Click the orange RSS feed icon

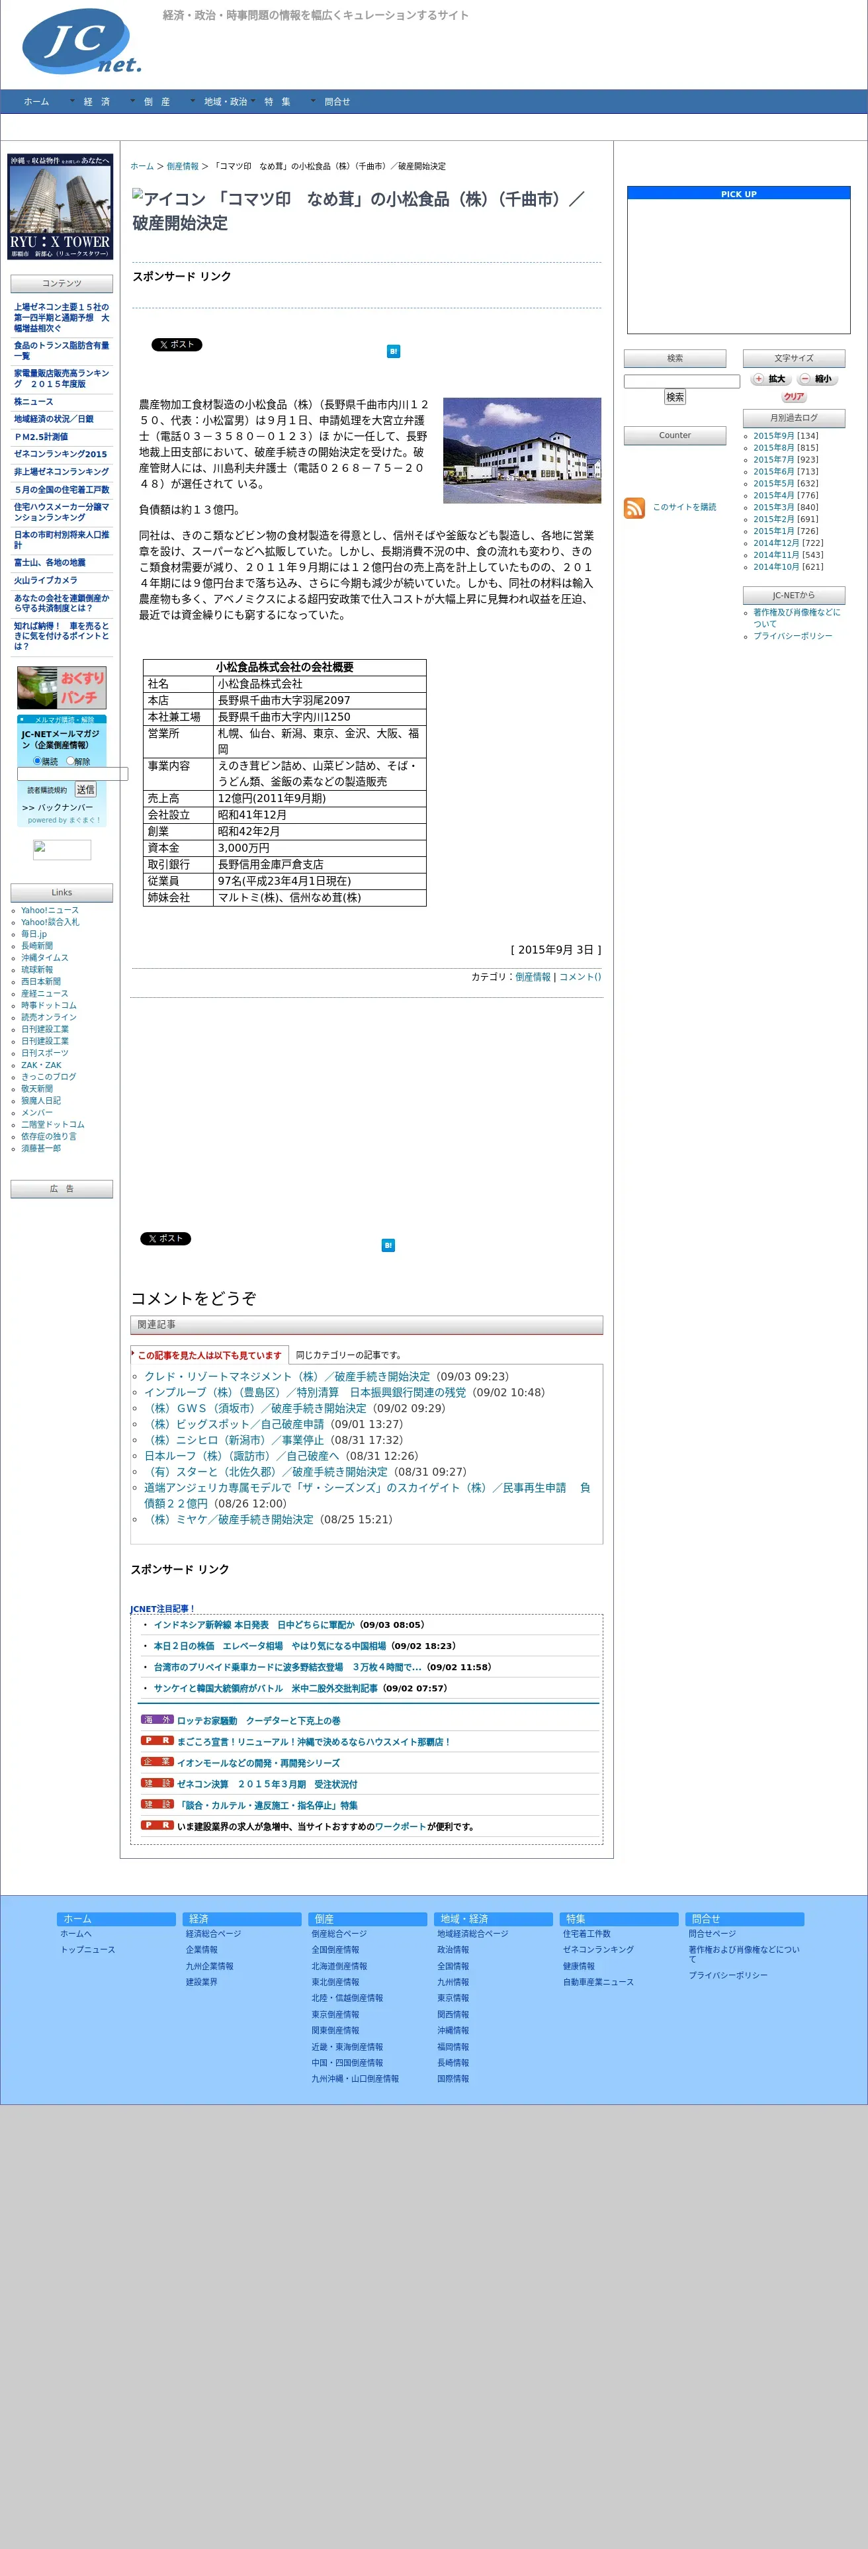point(634,508)
